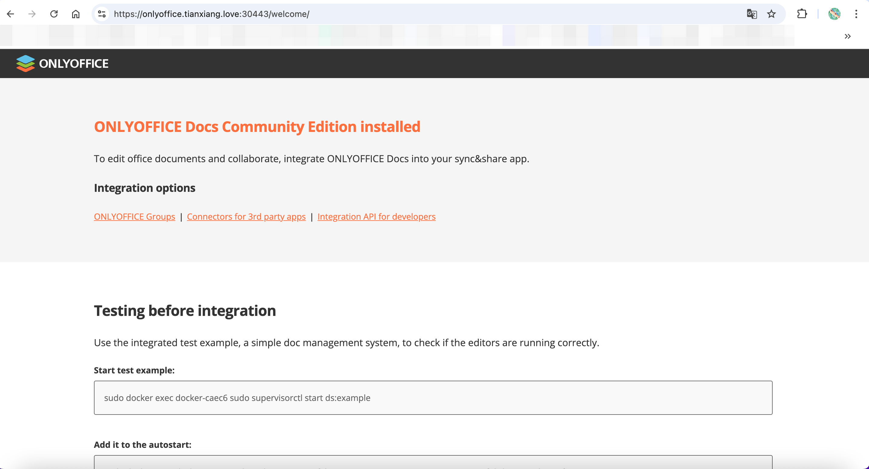Click the ONLYOFFICE logo in header

(x=62, y=63)
